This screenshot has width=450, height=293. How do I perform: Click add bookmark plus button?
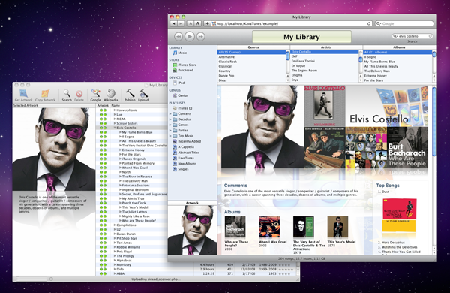click(207, 23)
